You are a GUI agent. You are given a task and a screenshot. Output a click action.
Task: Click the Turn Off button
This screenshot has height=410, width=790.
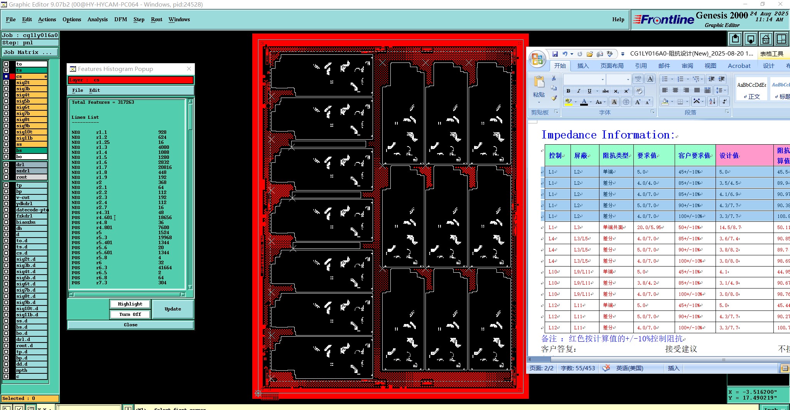coord(130,314)
